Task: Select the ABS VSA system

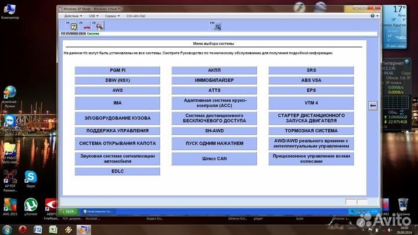Action: (x=311, y=80)
